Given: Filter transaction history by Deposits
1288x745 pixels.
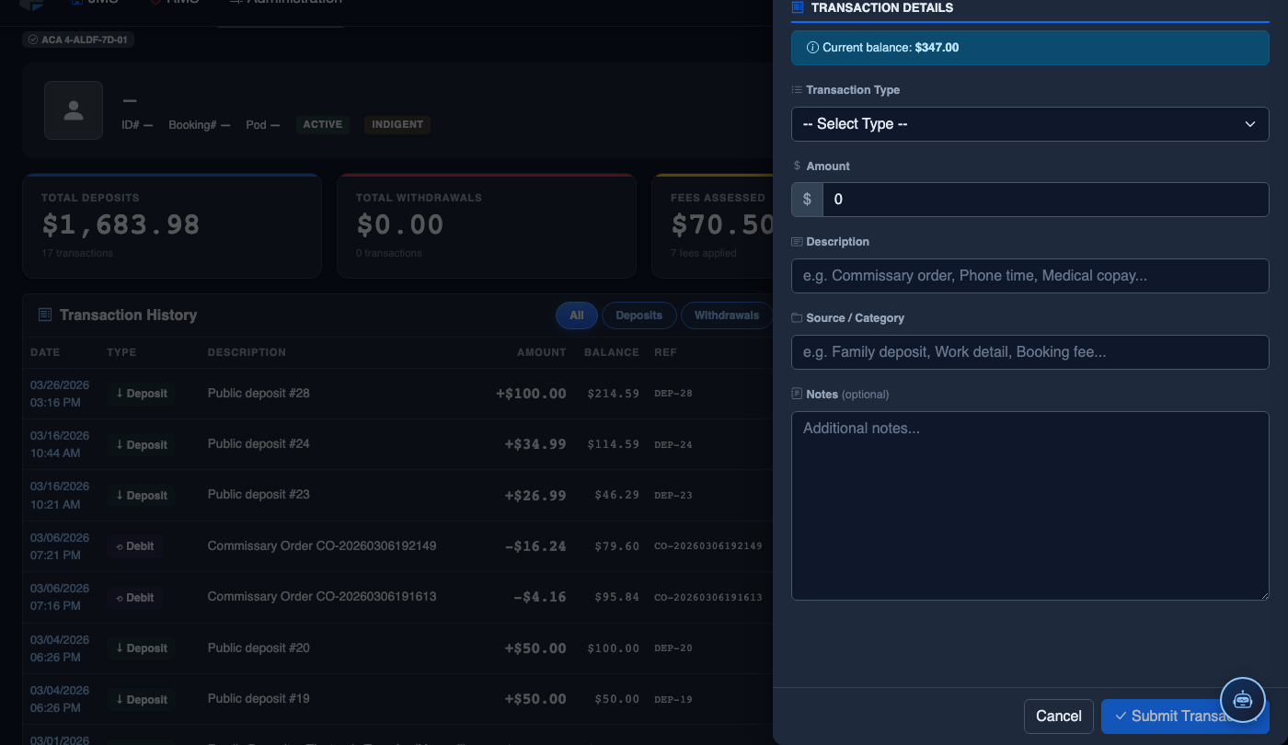Looking at the screenshot, I should [638, 315].
